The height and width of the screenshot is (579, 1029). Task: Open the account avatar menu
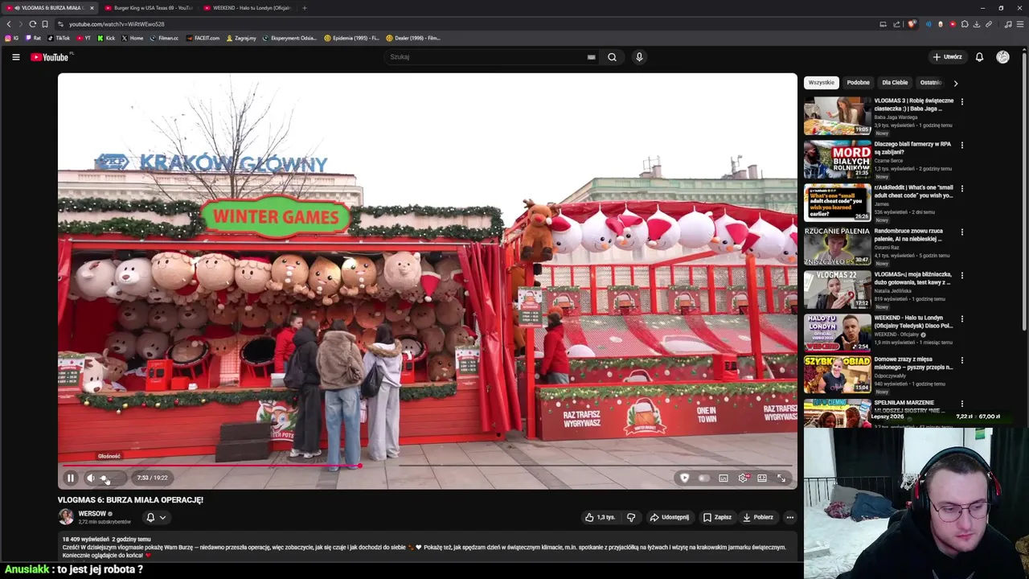click(x=1002, y=57)
